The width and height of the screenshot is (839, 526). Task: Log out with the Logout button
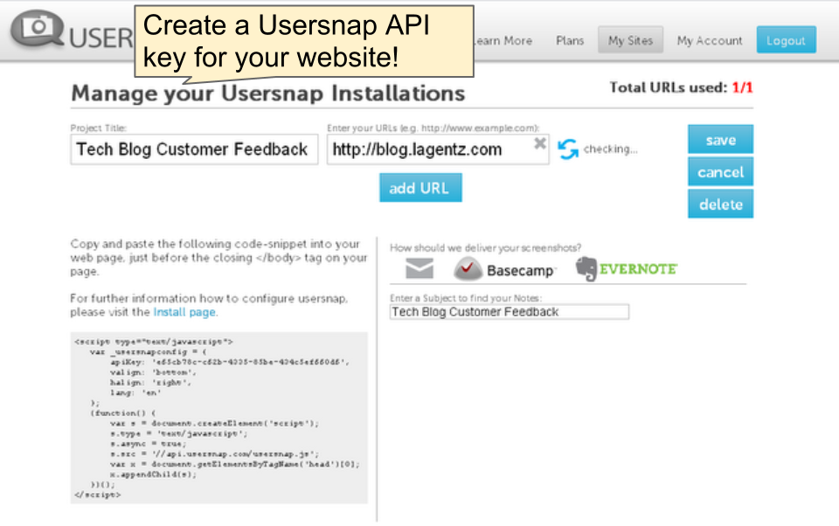[x=786, y=40]
